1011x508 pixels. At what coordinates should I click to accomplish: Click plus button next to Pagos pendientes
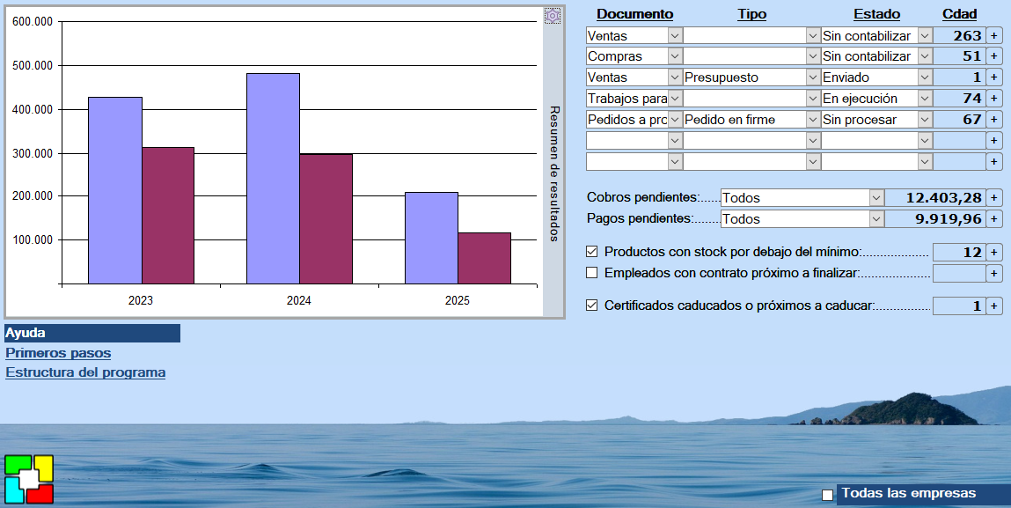tap(993, 219)
